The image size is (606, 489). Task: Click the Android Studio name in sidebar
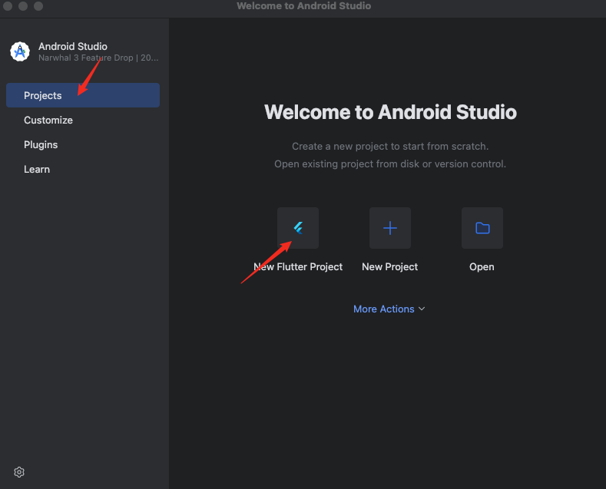(x=73, y=46)
